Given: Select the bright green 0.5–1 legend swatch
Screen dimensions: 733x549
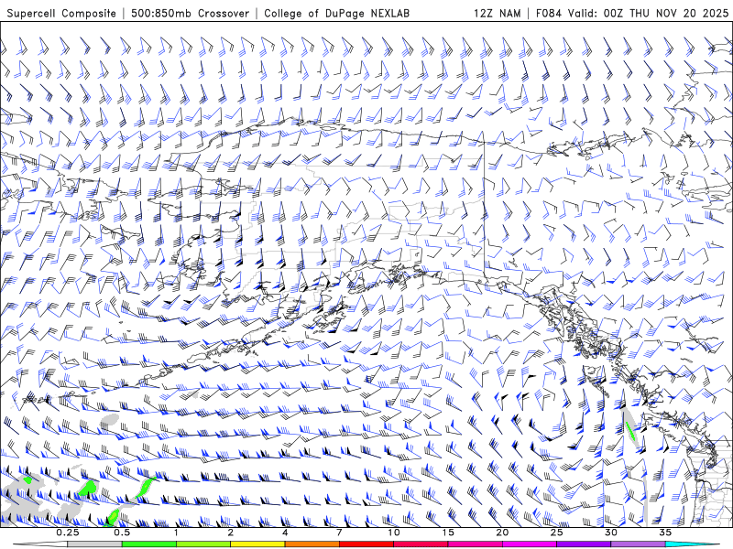Looking at the screenshot, I should 149,544.
